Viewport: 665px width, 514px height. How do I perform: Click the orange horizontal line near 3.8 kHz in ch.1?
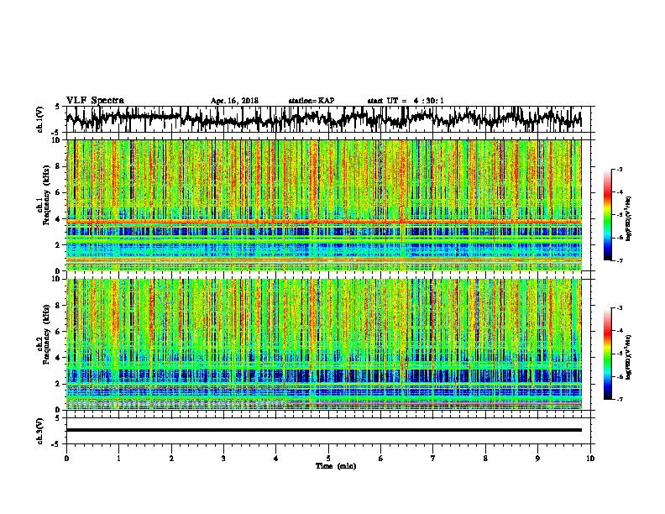pos(323,222)
